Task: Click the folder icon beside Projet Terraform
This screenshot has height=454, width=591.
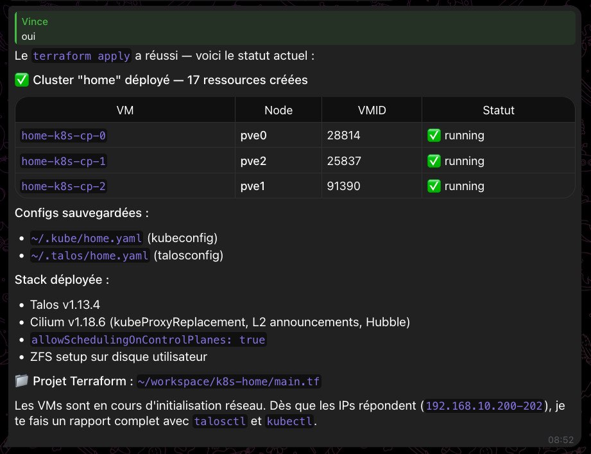Action: coord(21,381)
